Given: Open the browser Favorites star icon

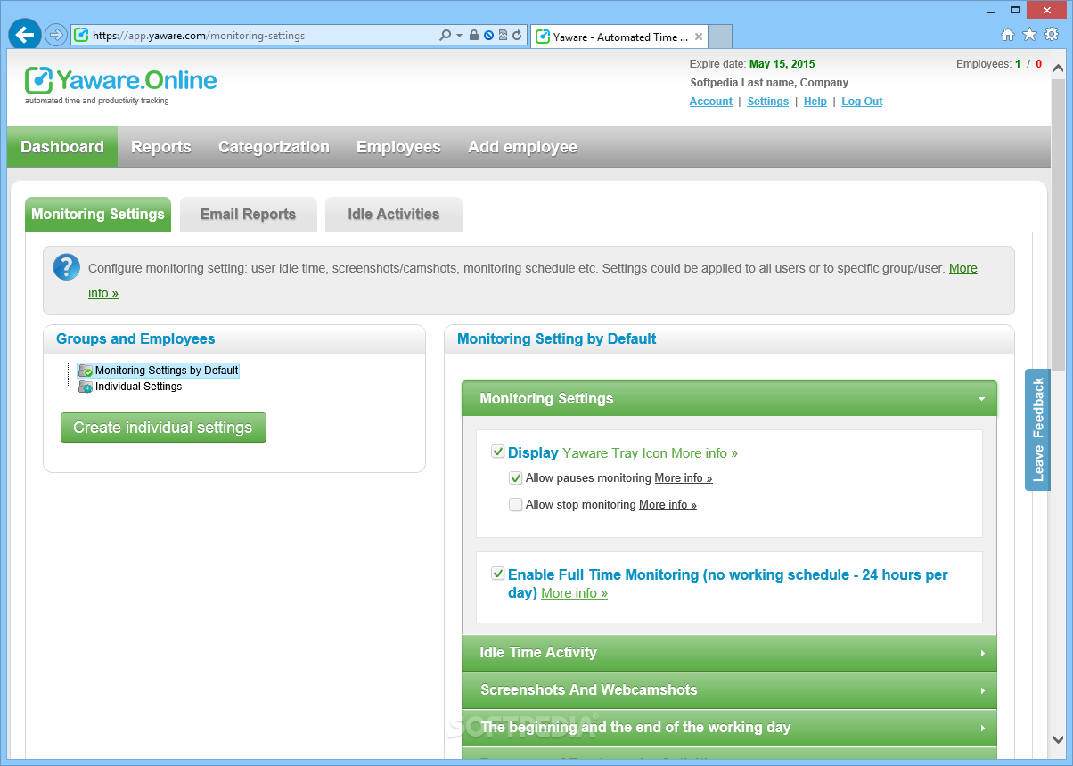Looking at the screenshot, I should (x=1029, y=35).
